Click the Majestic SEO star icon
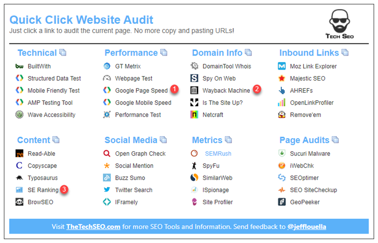 [282, 79]
